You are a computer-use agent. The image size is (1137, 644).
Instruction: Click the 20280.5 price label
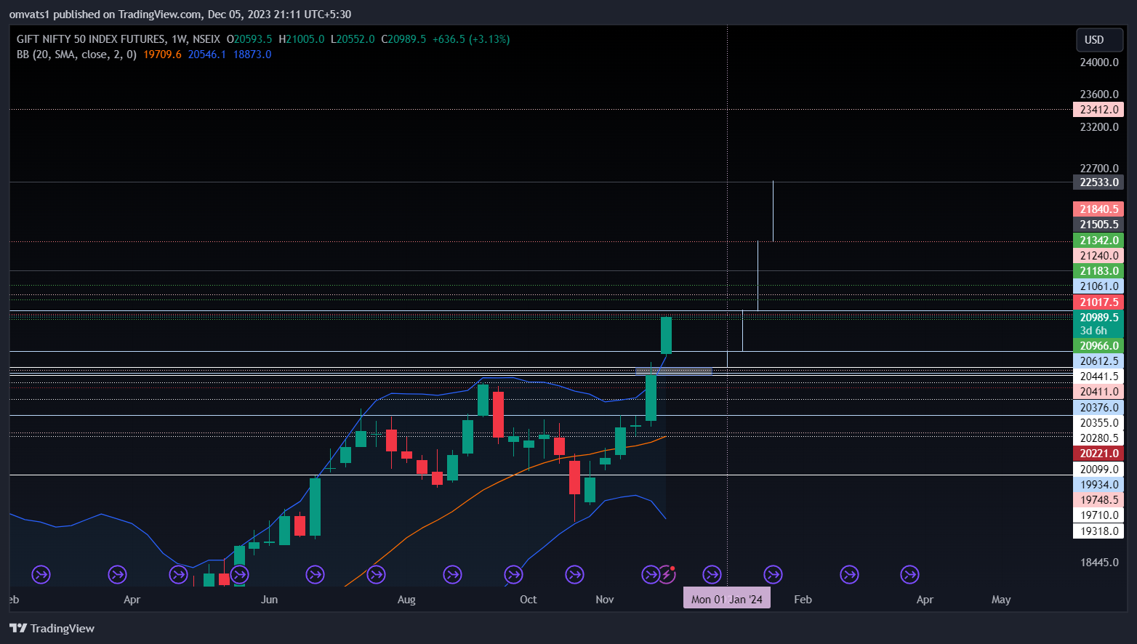point(1098,438)
